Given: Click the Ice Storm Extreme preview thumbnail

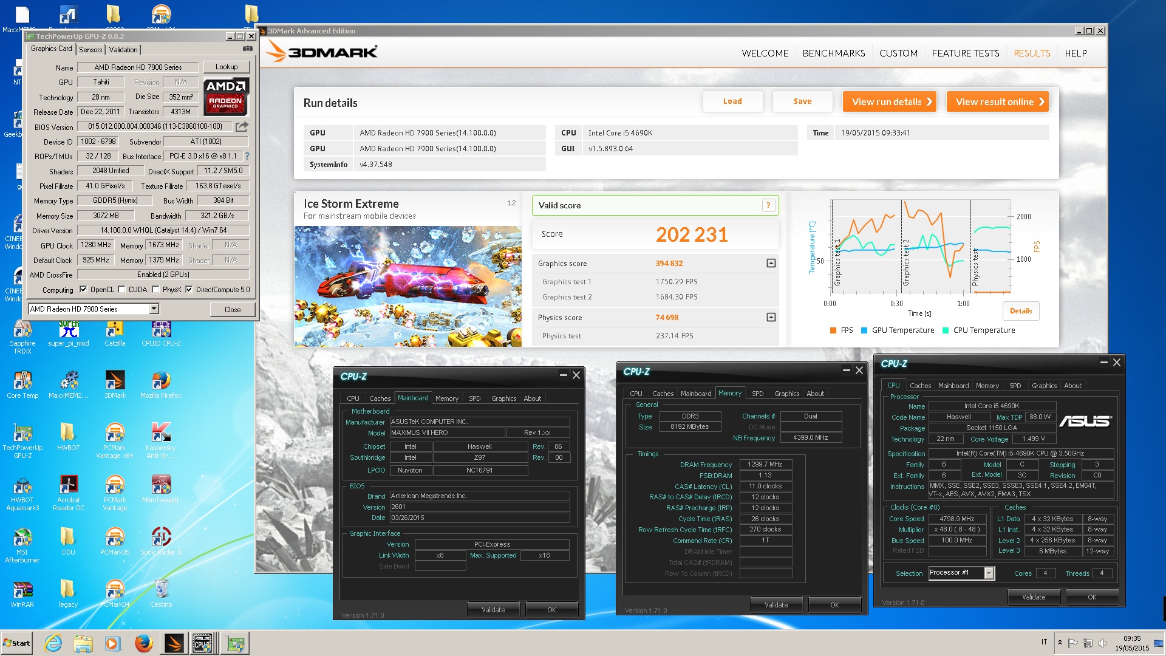Looking at the screenshot, I should tap(408, 286).
